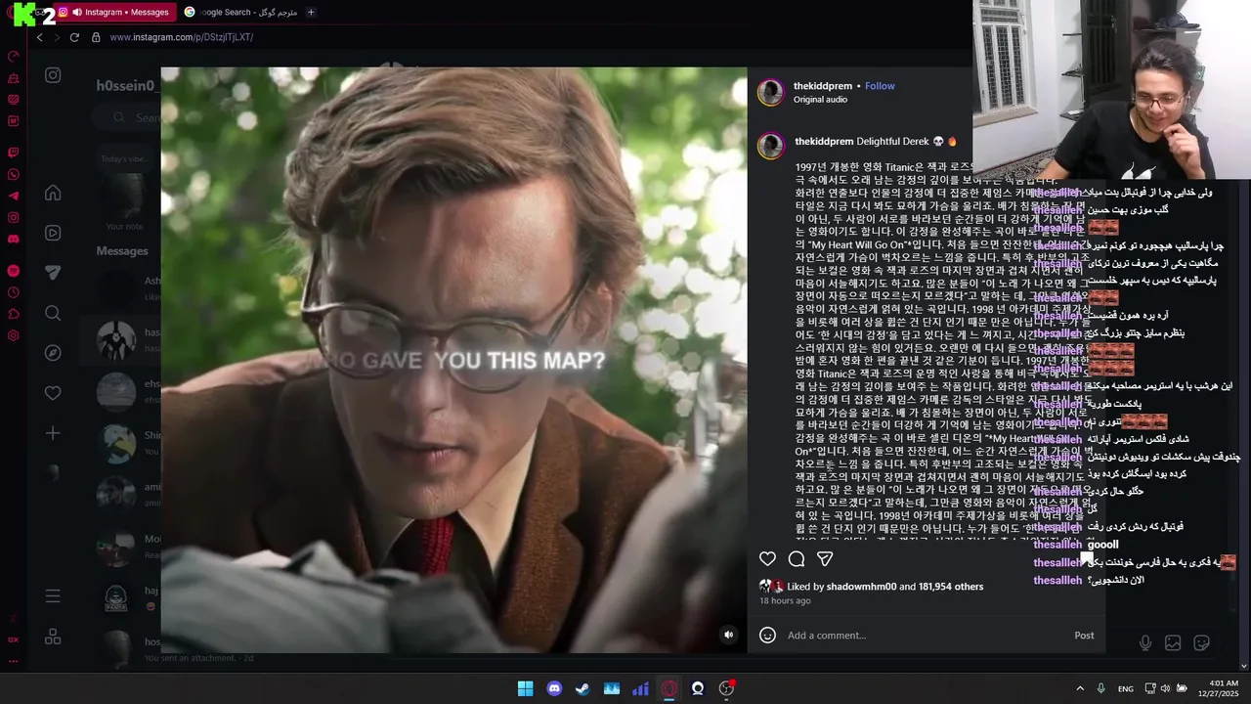1251x704 pixels.
Task: Reload the page with refresh icon
Action: [74, 37]
